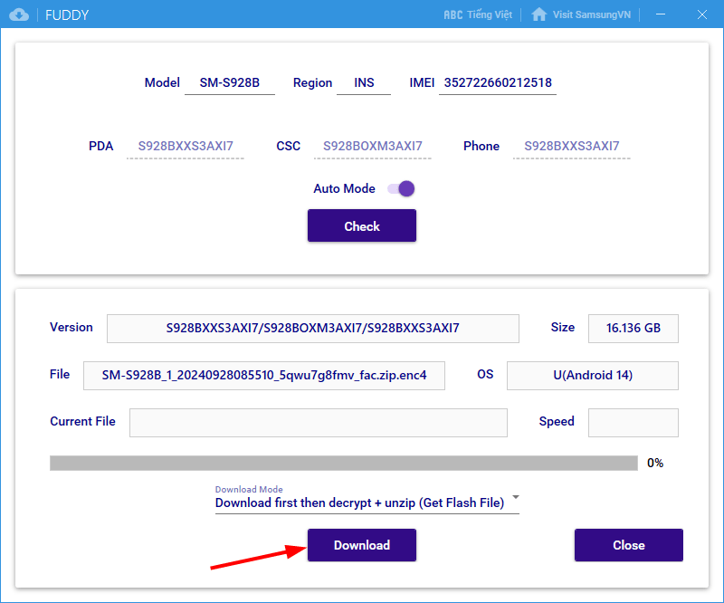Image resolution: width=724 pixels, height=603 pixels.
Task: Close the window with title bar X
Action: 703,14
